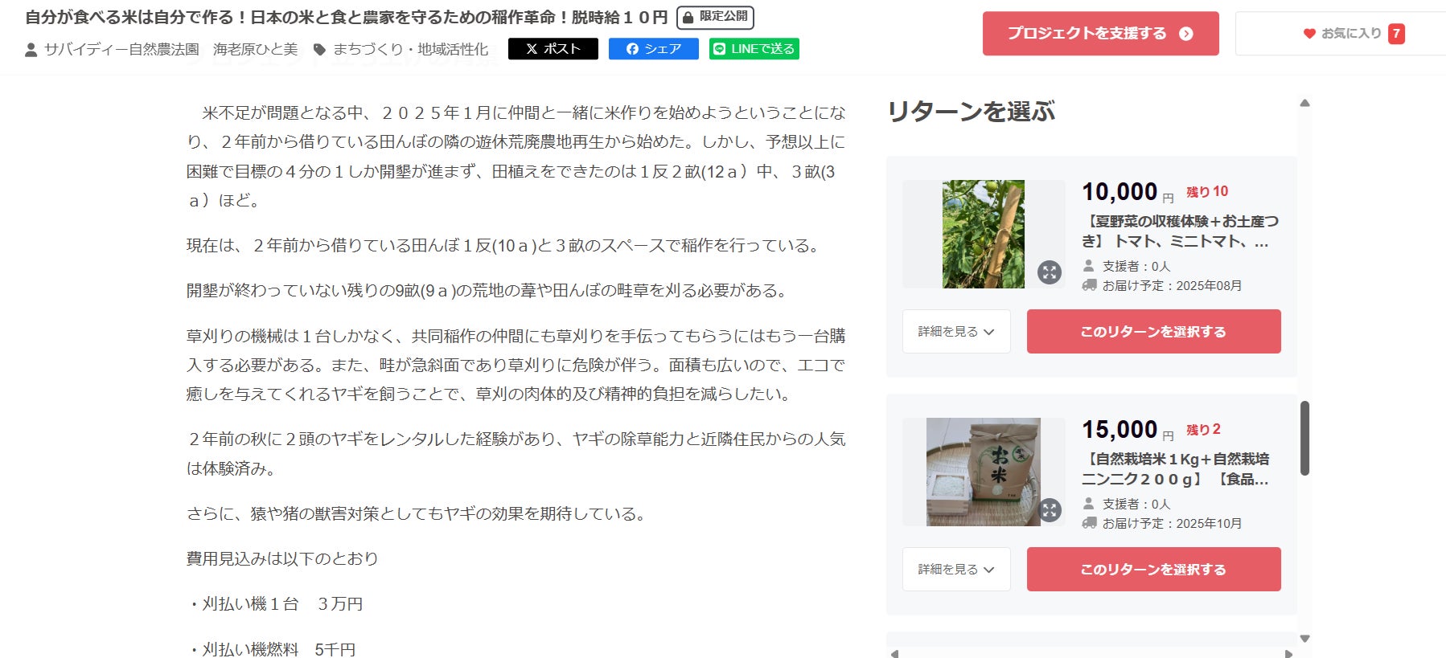The width and height of the screenshot is (1446, 658).
Task: Select the 10,000 yen return button
Action: [x=1153, y=332]
